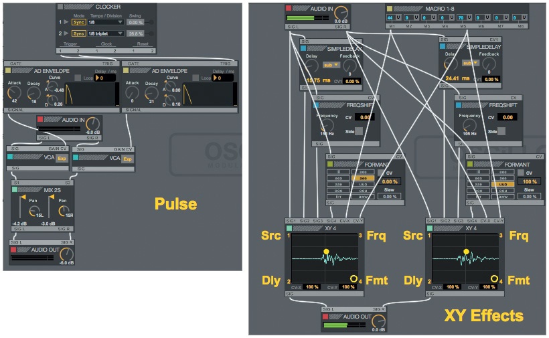Click envelope curve display of AD ENVELOPE with Attack 42
549x338 pixels.
90,94
